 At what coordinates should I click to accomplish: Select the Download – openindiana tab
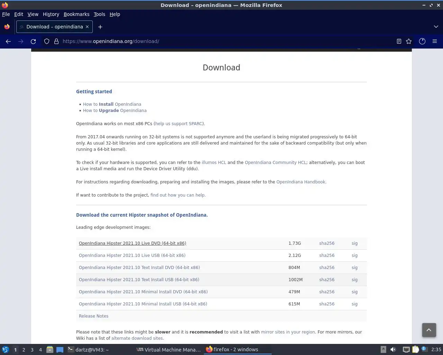(54, 27)
